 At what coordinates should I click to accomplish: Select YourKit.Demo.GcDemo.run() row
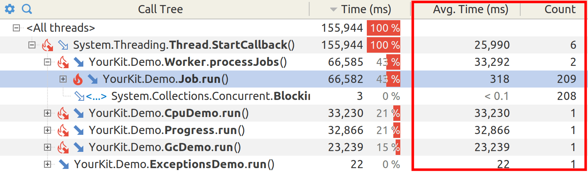(x=294, y=147)
